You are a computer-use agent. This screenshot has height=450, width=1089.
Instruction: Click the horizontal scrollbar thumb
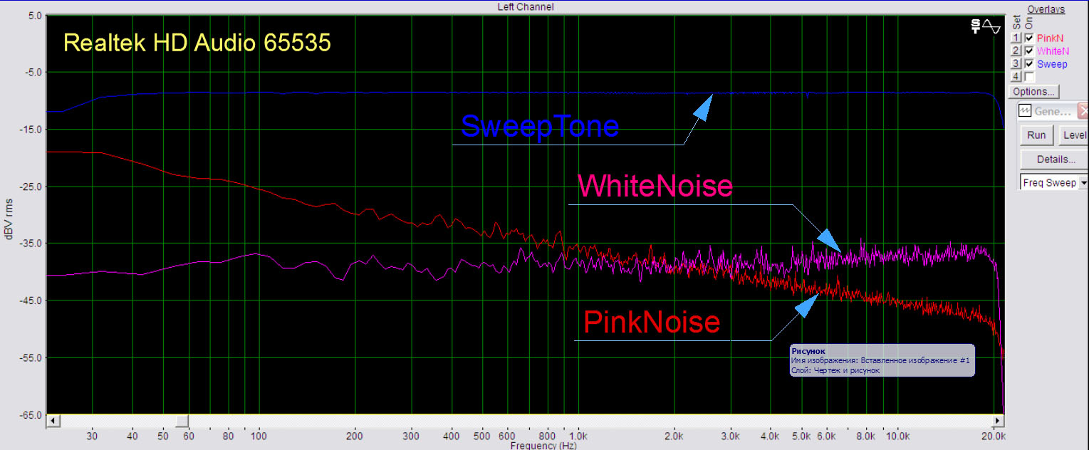182,422
